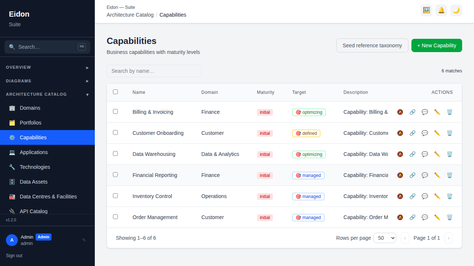The width and height of the screenshot is (474, 266).
Task: Select Capabilities in the sidebar
Action: pos(47,137)
